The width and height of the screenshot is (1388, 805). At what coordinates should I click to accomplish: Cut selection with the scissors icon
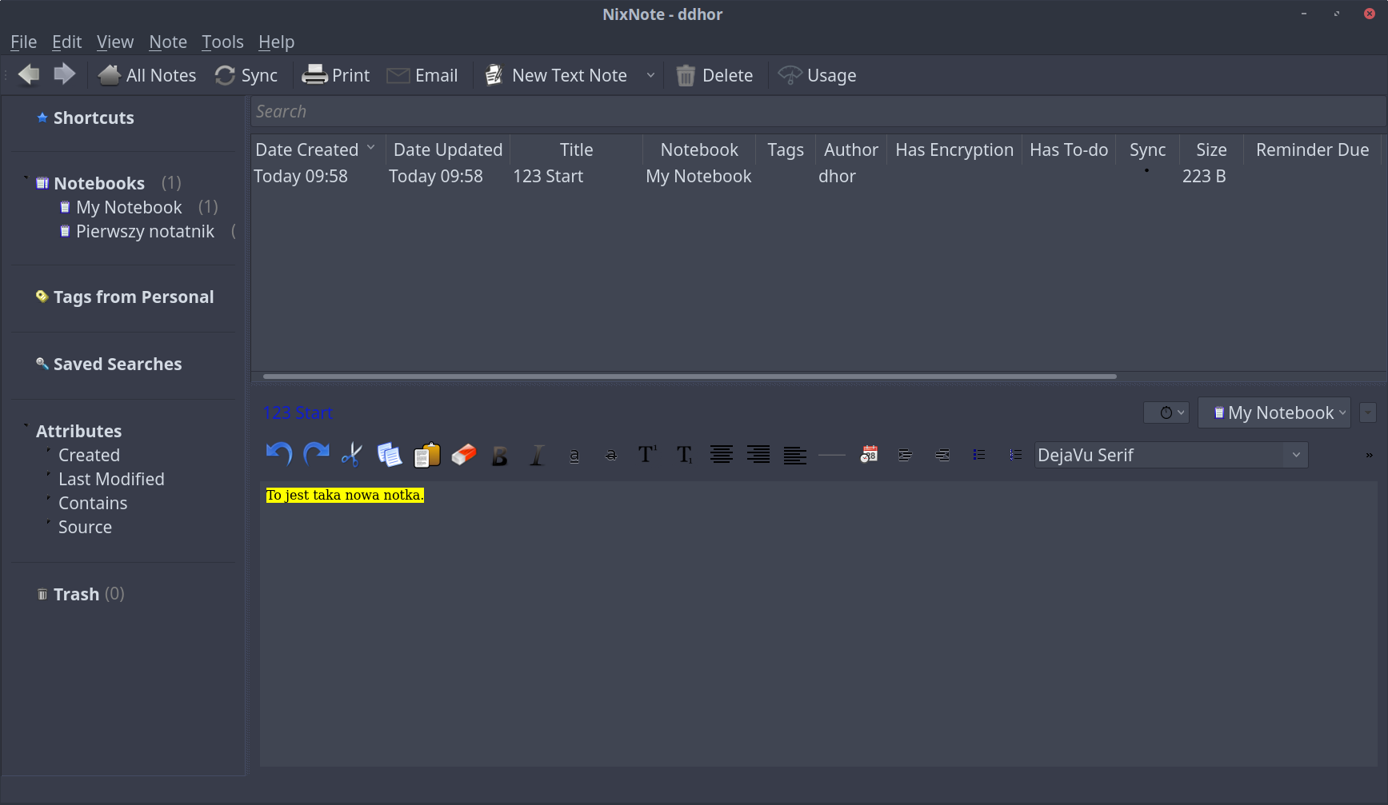click(x=352, y=455)
